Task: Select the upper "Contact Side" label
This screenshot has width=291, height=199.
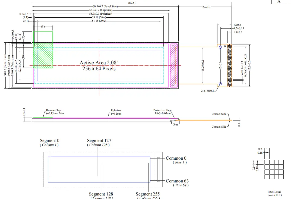Action: tap(219, 114)
